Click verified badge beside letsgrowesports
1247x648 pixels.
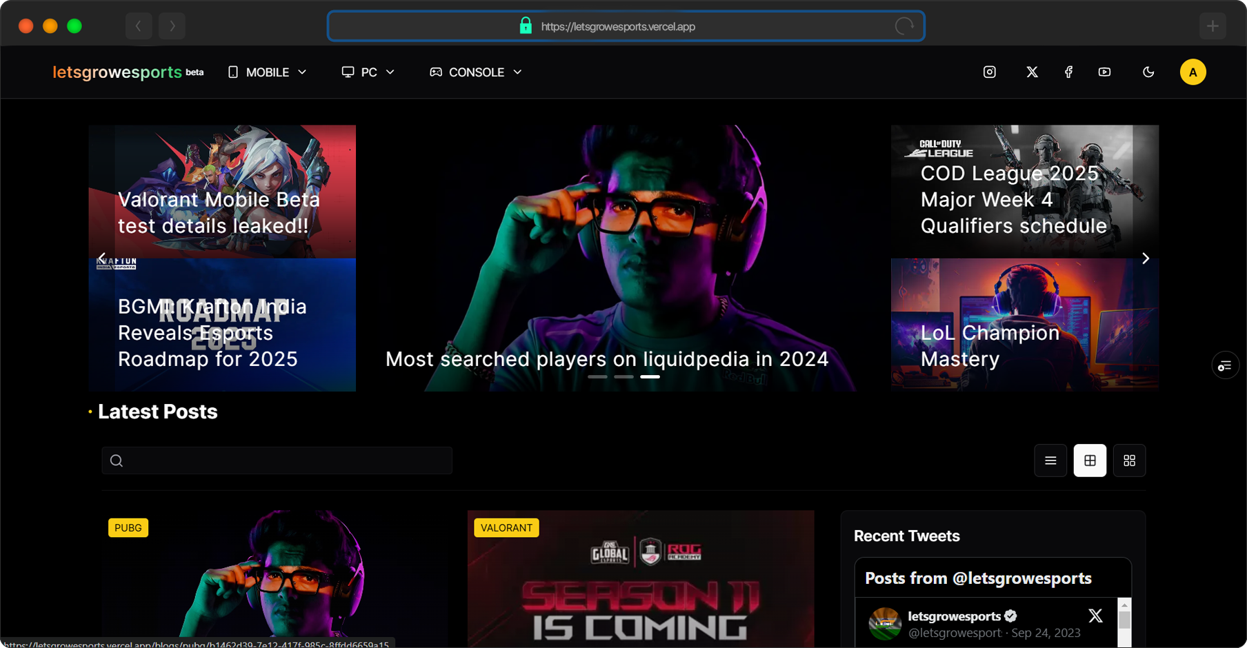click(x=1010, y=616)
